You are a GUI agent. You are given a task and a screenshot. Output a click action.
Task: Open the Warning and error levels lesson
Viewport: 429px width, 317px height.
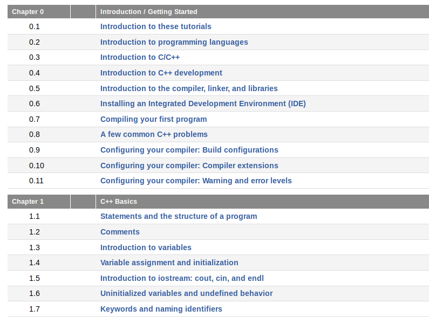click(196, 181)
